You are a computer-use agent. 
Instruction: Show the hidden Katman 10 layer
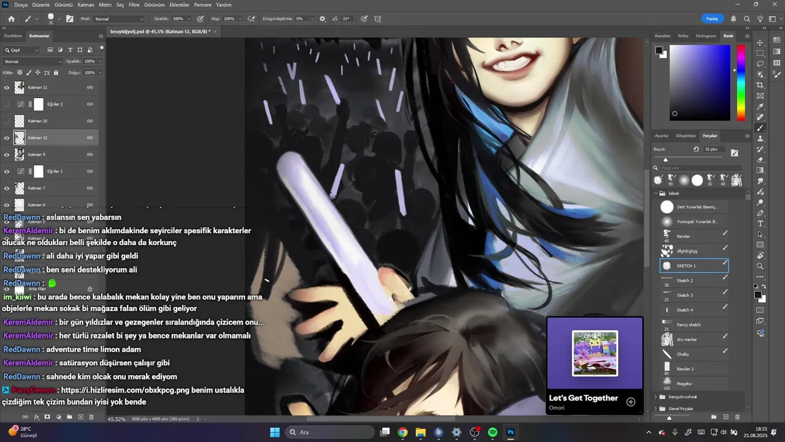pyautogui.click(x=7, y=121)
